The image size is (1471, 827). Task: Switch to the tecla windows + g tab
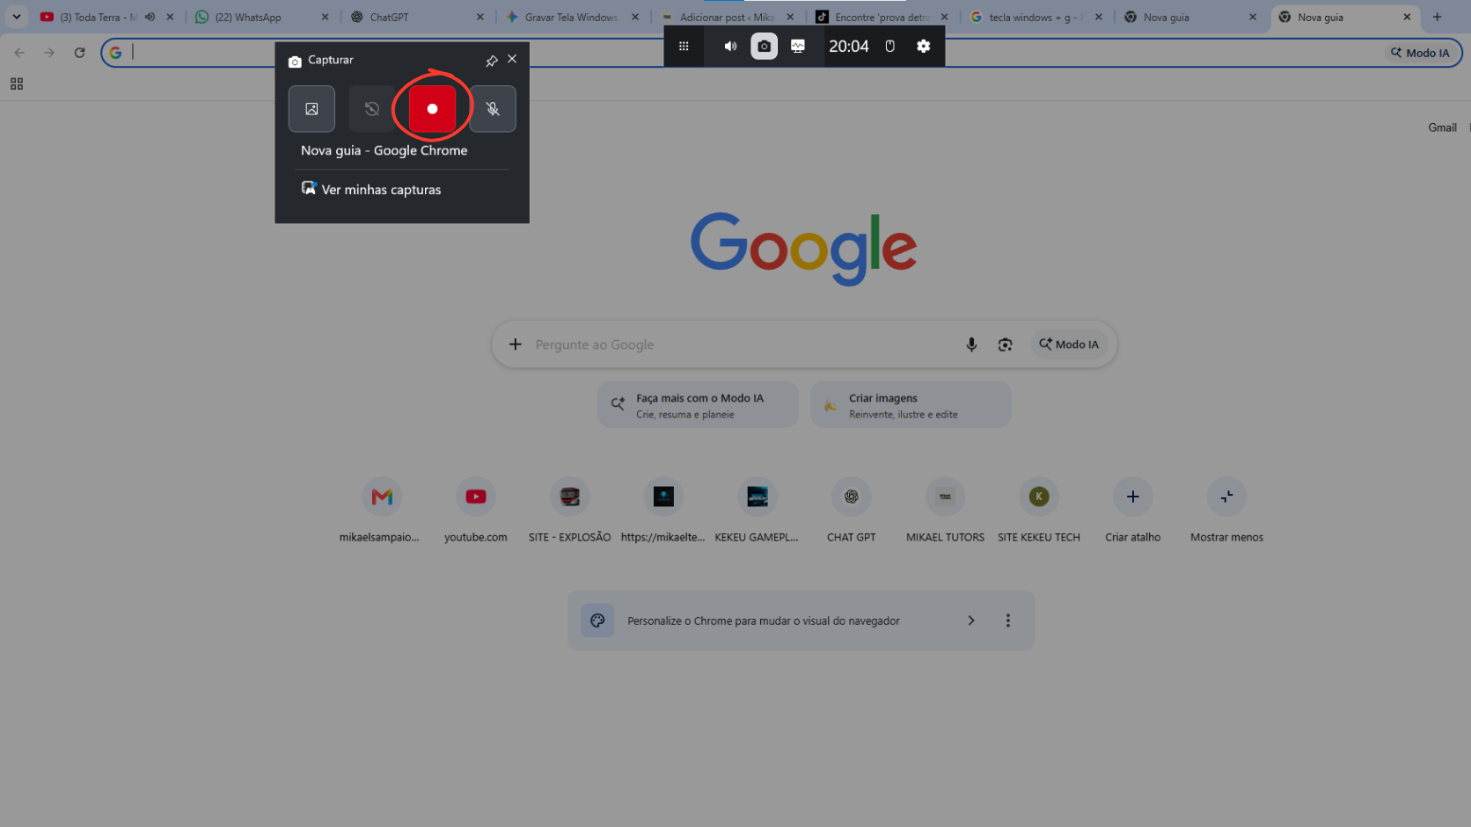pos(1036,17)
